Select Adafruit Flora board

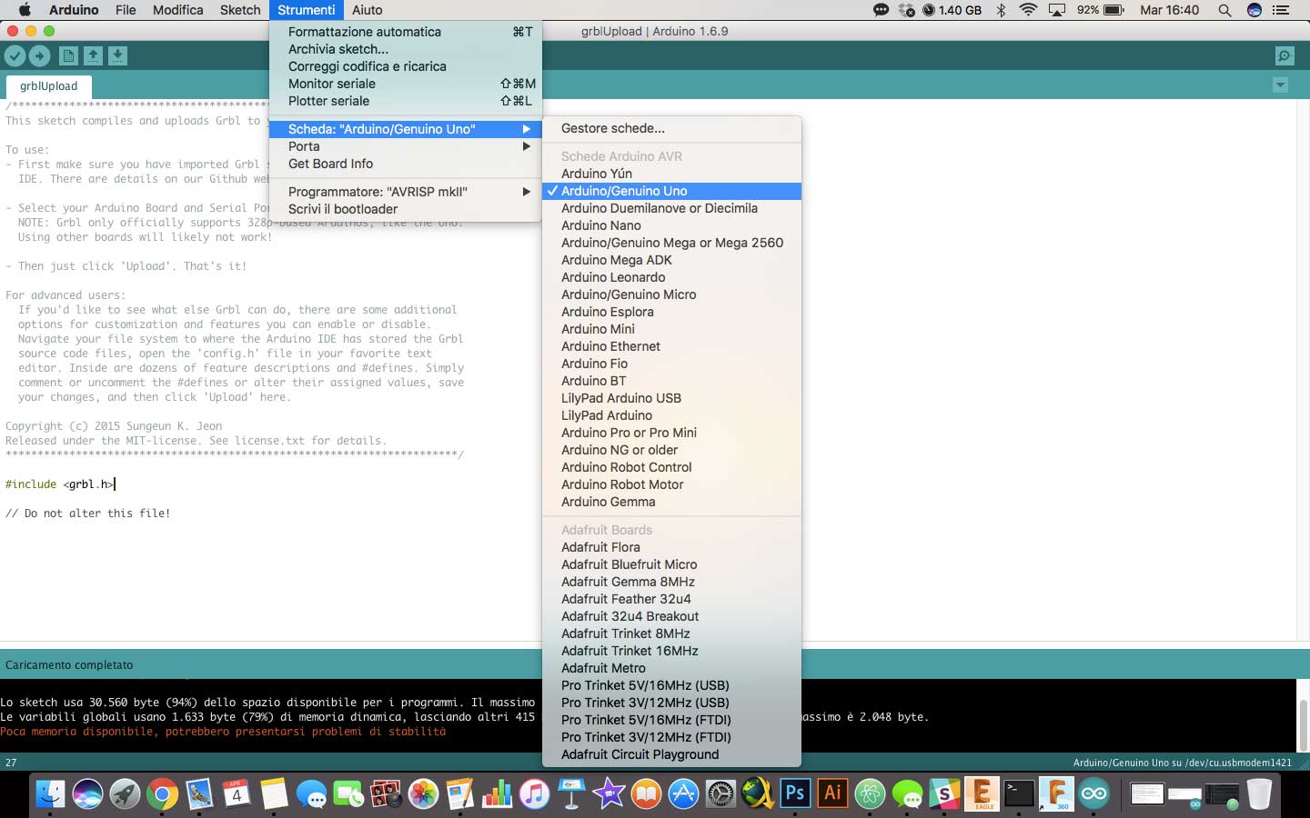(x=671, y=547)
